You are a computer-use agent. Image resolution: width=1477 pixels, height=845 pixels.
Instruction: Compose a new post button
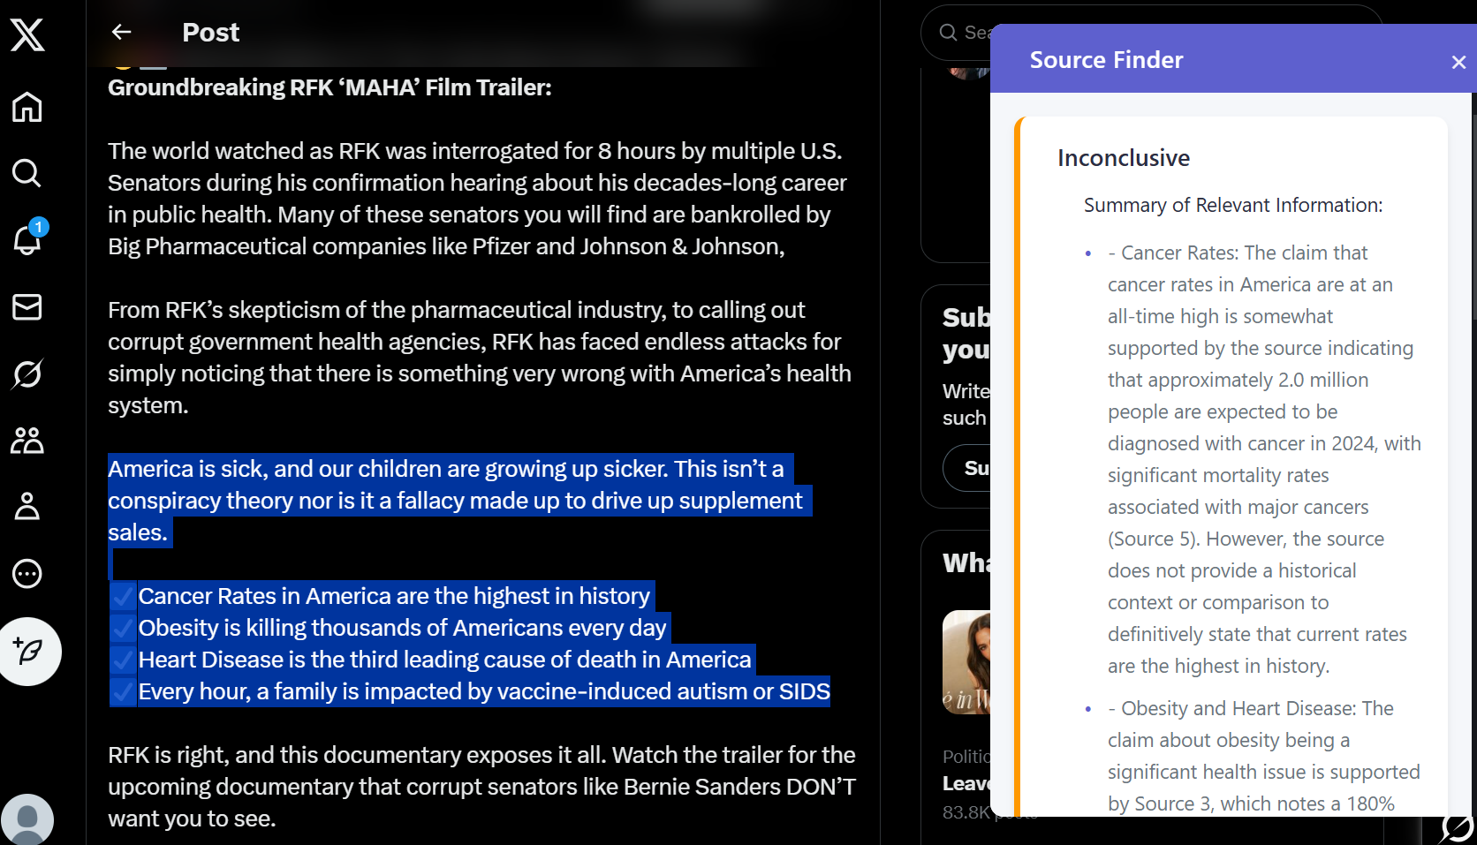tap(28, 652)
